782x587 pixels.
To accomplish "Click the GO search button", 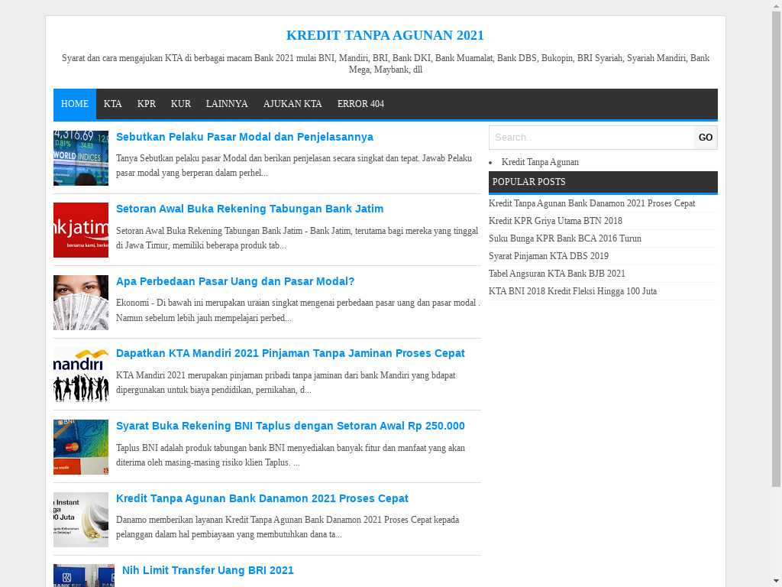I will click(x=705, y=138).
